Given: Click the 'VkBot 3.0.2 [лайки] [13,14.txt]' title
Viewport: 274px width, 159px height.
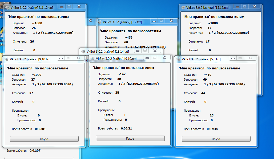Looking at the screenshot, I should 108,52.
